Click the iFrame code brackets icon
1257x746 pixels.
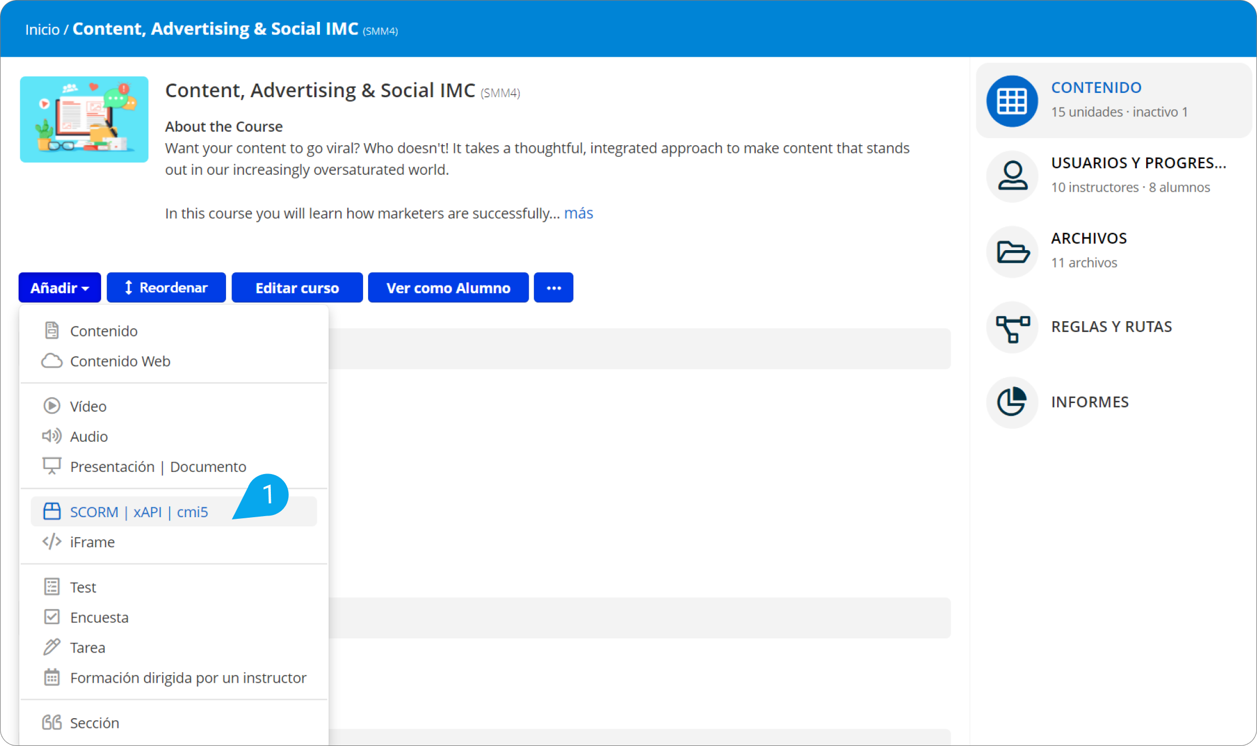point(52,542)
